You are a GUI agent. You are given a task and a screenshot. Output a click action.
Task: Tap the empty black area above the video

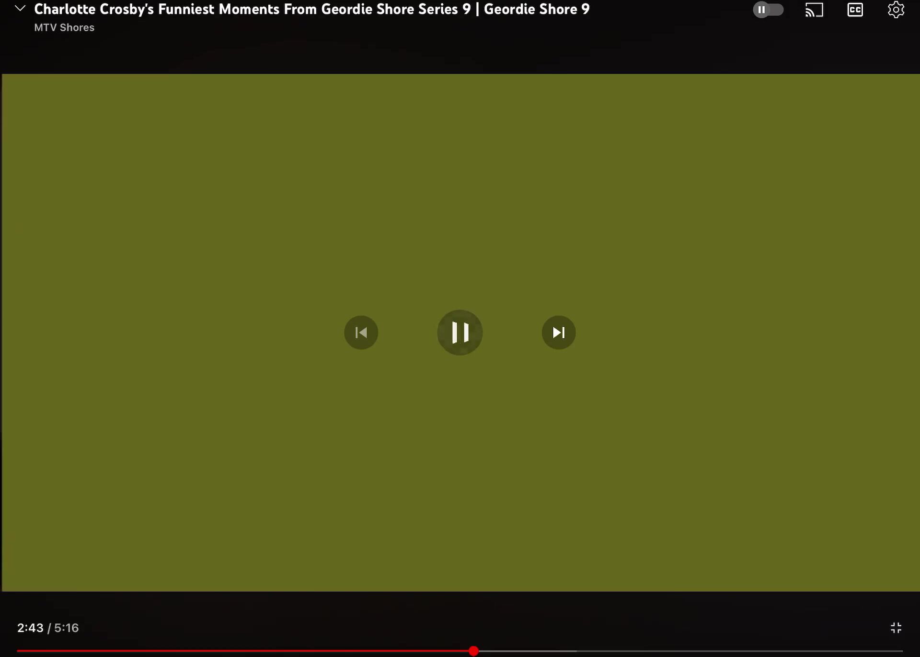460,53
